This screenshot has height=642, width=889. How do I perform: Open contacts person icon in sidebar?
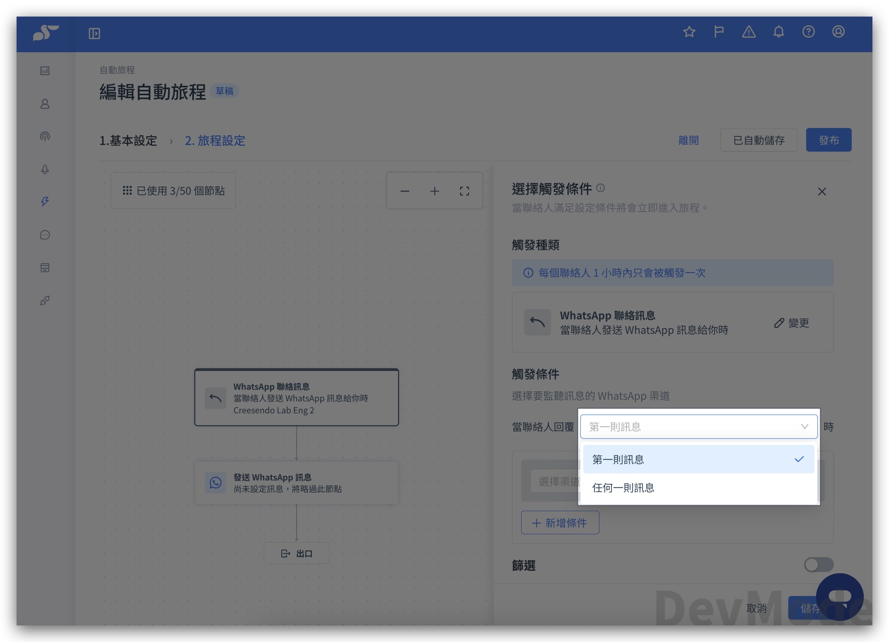[x=45, y=104]
